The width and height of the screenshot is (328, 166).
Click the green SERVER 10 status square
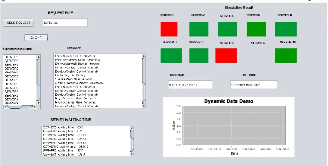click(x=286, y=56)
